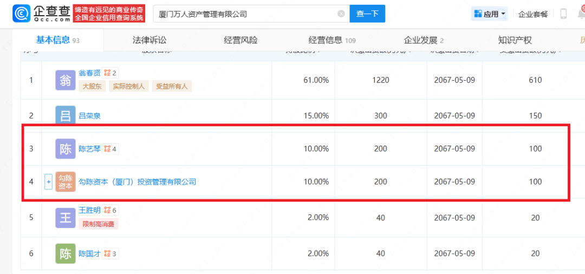Select the 61.00% shareholding cell

pos(316,80)
